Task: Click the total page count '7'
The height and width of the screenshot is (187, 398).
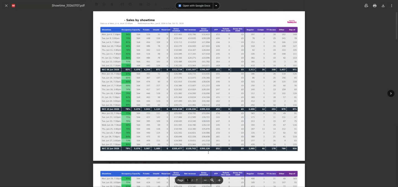Action: tap(197, 180)
